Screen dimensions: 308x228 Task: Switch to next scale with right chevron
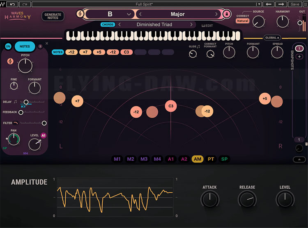point(216,14)
